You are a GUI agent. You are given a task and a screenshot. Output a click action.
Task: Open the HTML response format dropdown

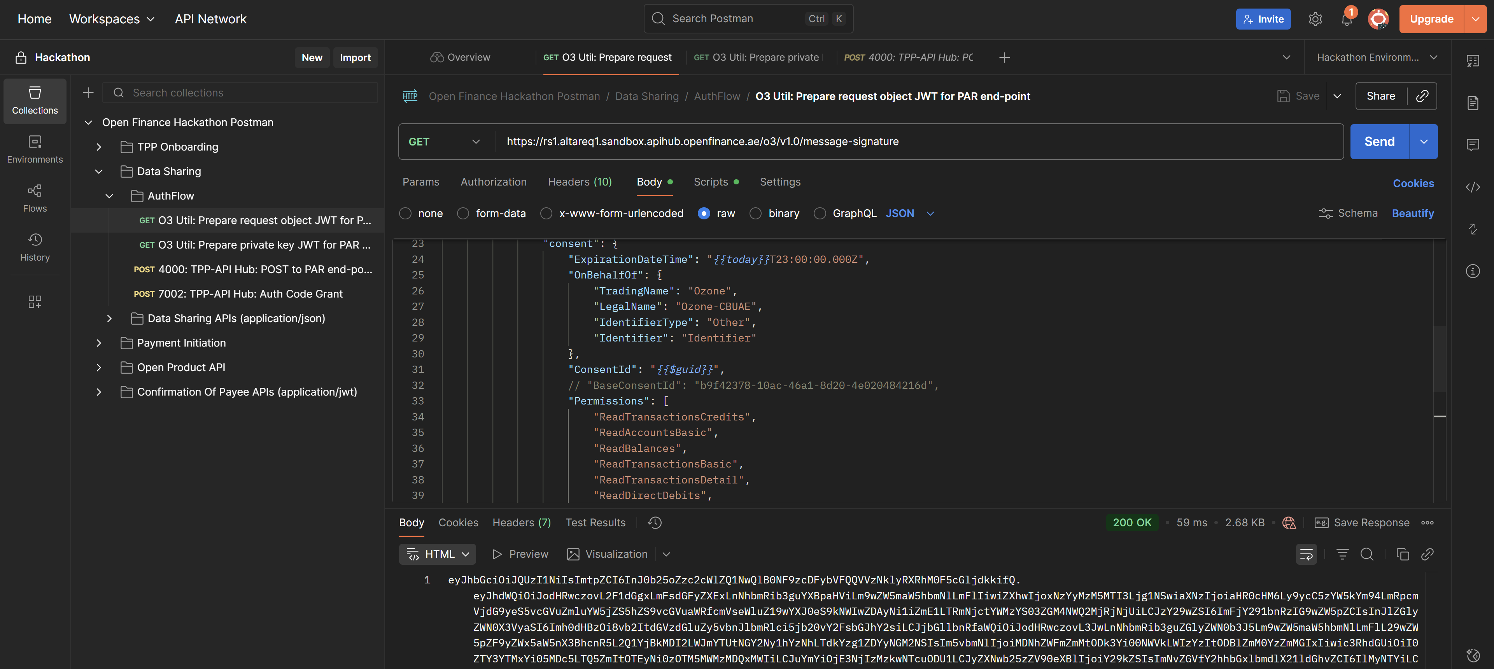coord(438,554)
